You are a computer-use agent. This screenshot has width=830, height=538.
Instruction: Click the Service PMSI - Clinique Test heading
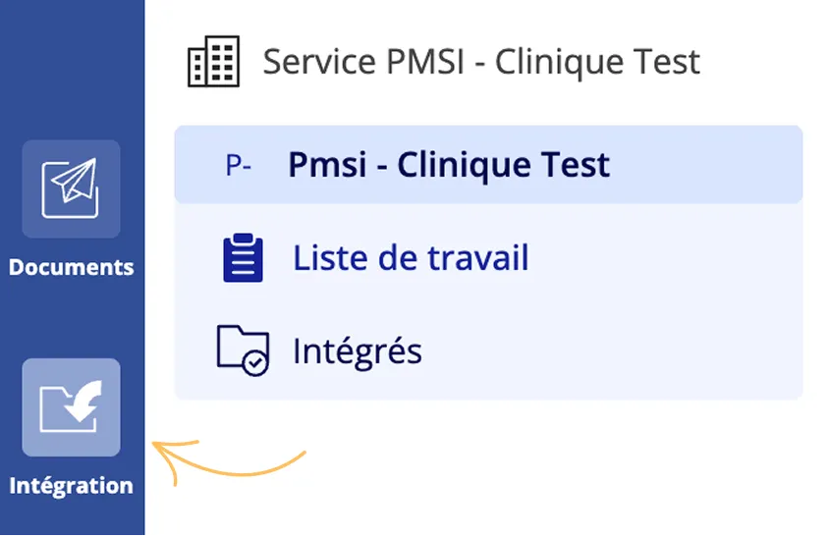(x=481, y=62)
